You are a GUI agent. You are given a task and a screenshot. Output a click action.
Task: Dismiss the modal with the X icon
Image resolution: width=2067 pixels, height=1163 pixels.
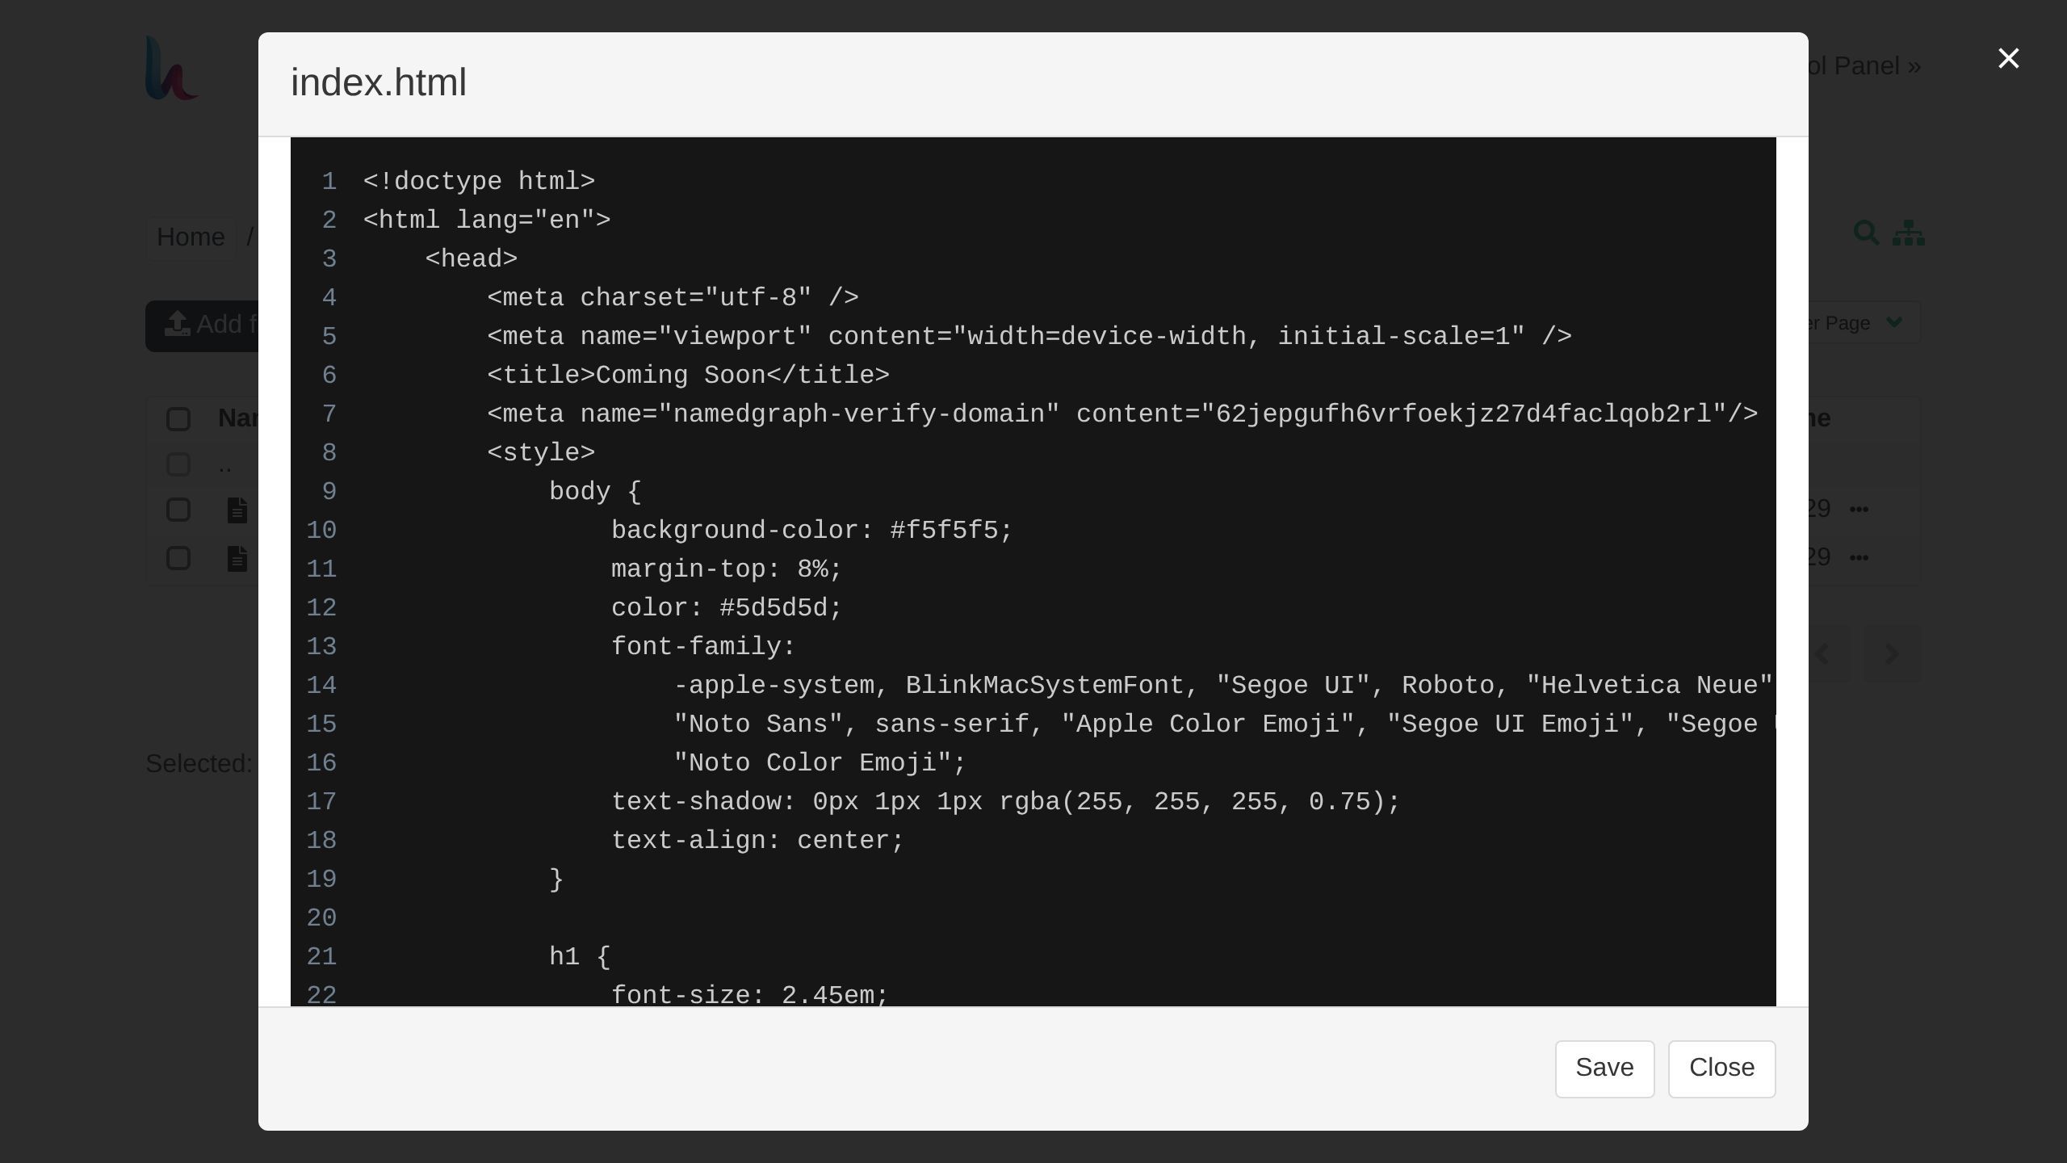coord(2008,58)
